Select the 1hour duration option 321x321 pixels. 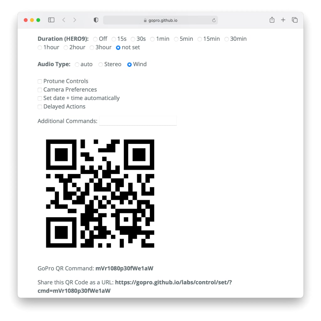40,48
